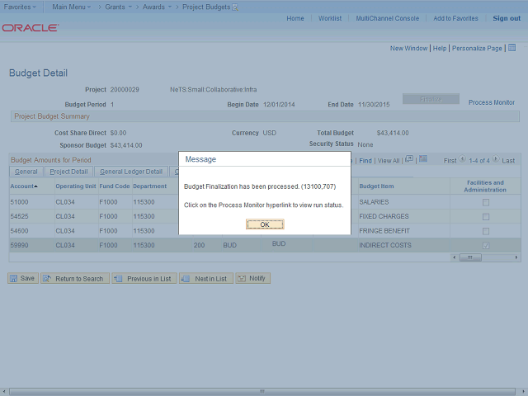Click the Save button
Viewport: 528px width, 396px height.
click(22, 279)
